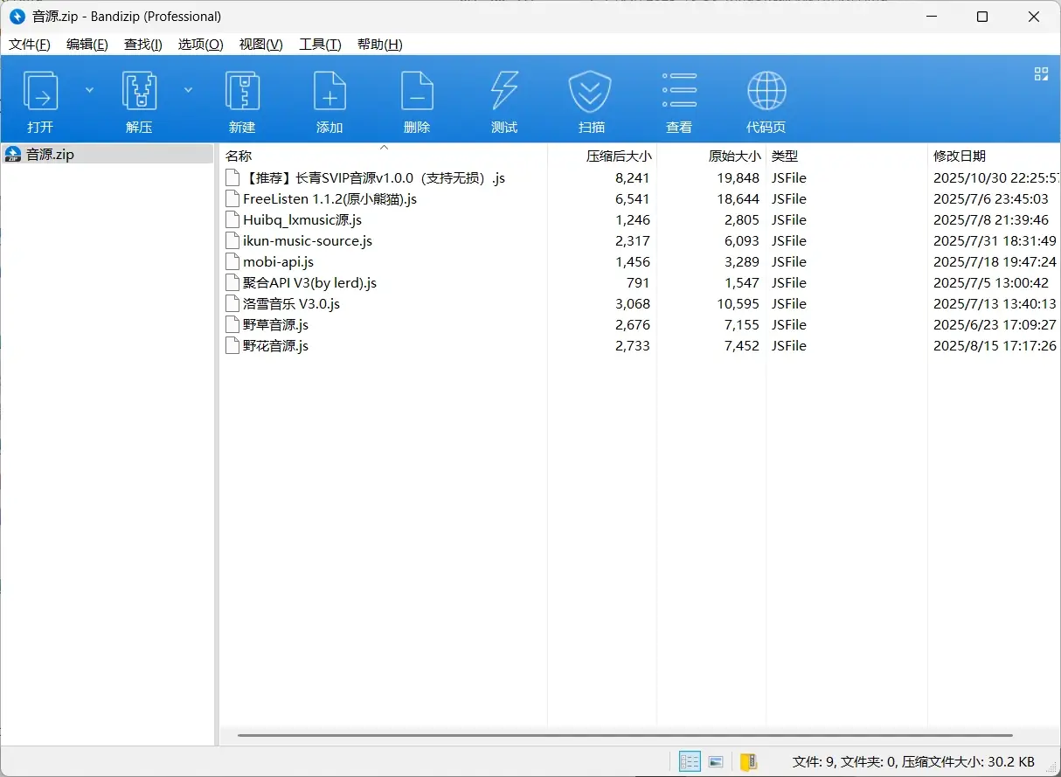
Task: Click date 2025/8/15 17:17:26 cell
Action: 995,345
